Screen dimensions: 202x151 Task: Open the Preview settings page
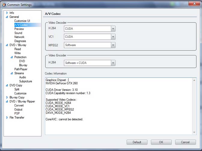coord(19,29)
